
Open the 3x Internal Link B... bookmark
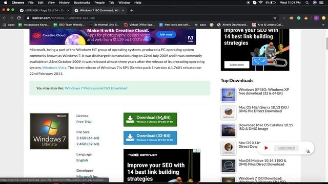[104, 25]
